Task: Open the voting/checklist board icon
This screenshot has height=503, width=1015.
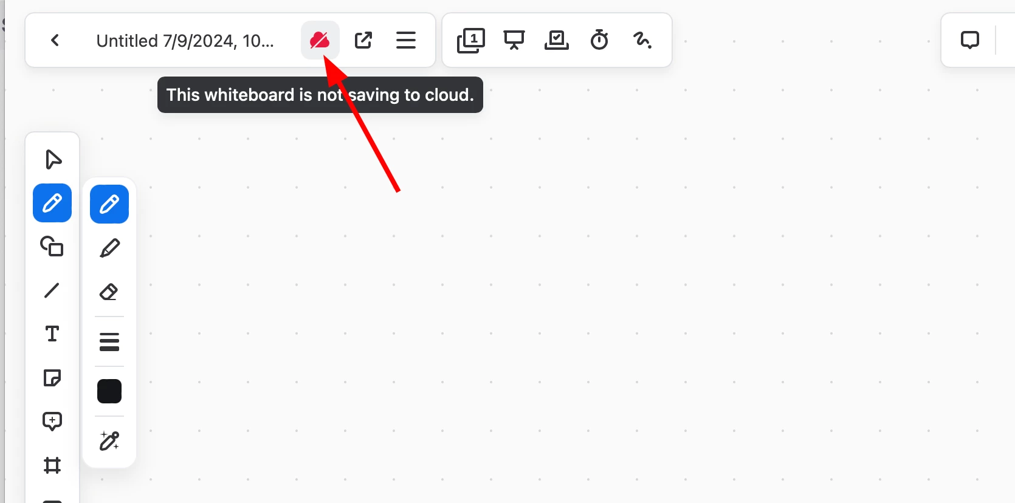Action: click(x=557, y=40)
